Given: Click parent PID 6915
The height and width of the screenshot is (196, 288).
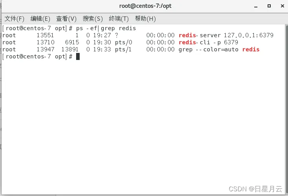Looking at the screenshot, I should (x=72, y=42).
